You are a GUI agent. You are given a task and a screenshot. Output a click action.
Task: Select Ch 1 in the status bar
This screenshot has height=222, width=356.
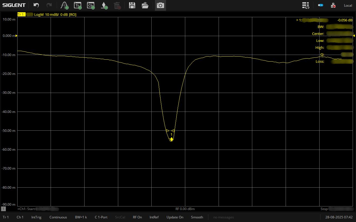coord(20,217)
